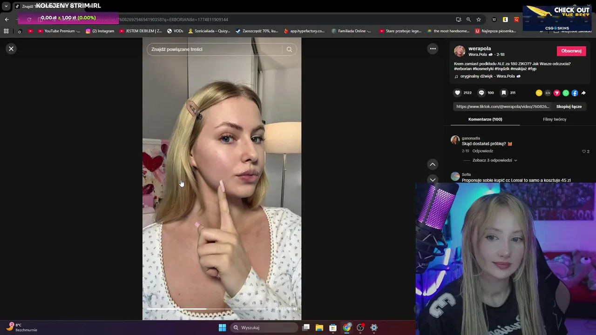
Task: Share video to WhatsApp
Action: pos(566,93)
